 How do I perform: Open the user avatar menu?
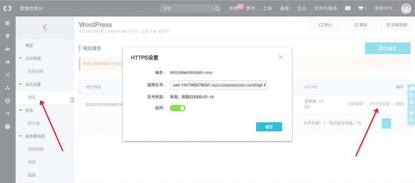click(406, 8)
